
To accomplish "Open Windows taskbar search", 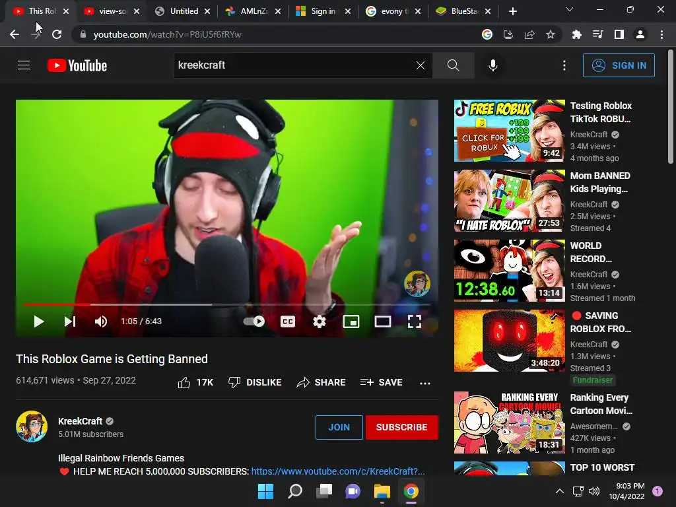I will coord(295,491).
